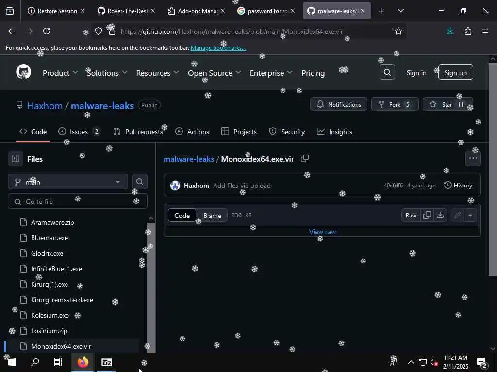Click the Notifications button
497x372 pixels.
click(338, 104)
